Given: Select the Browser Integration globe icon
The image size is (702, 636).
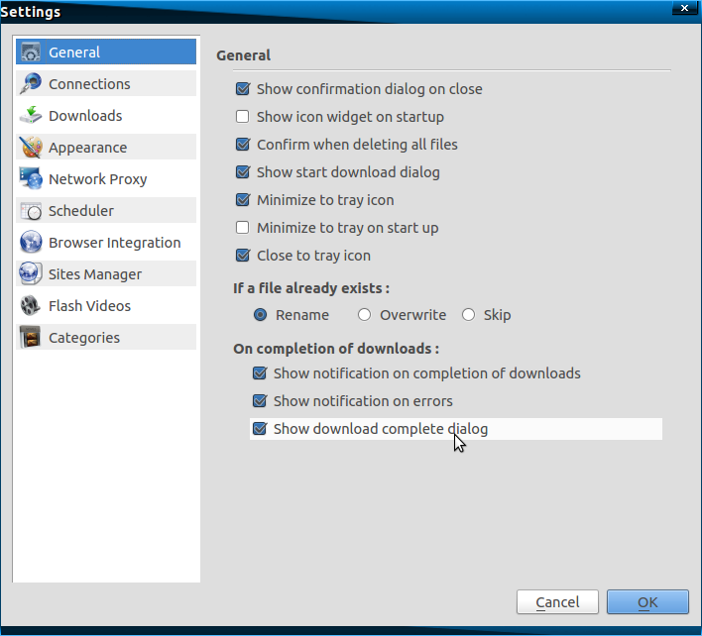Looking at the screenshot, I should 31,243.
